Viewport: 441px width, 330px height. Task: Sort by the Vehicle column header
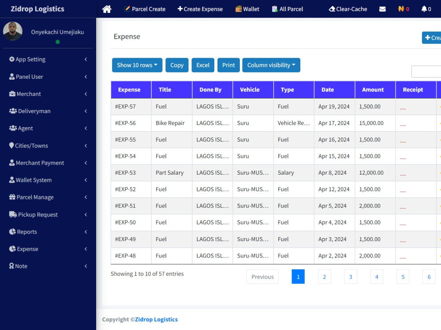click(253, 90)
